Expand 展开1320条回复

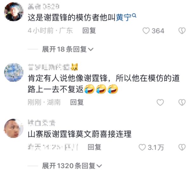[x=72, y=166]
